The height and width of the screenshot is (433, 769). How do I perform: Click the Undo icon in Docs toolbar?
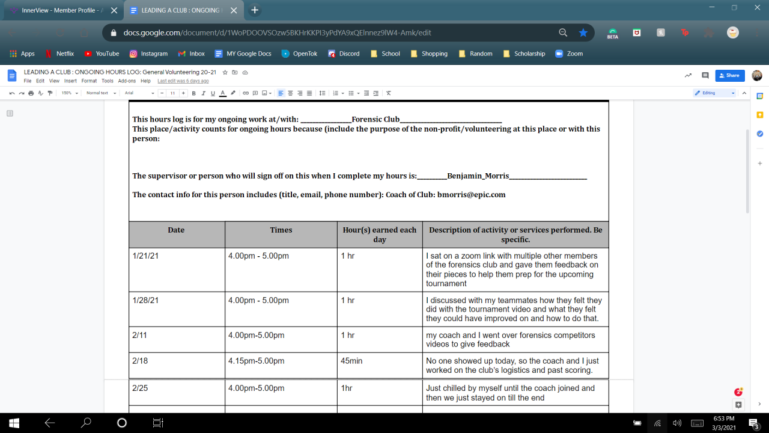click(x=12, y=93)
